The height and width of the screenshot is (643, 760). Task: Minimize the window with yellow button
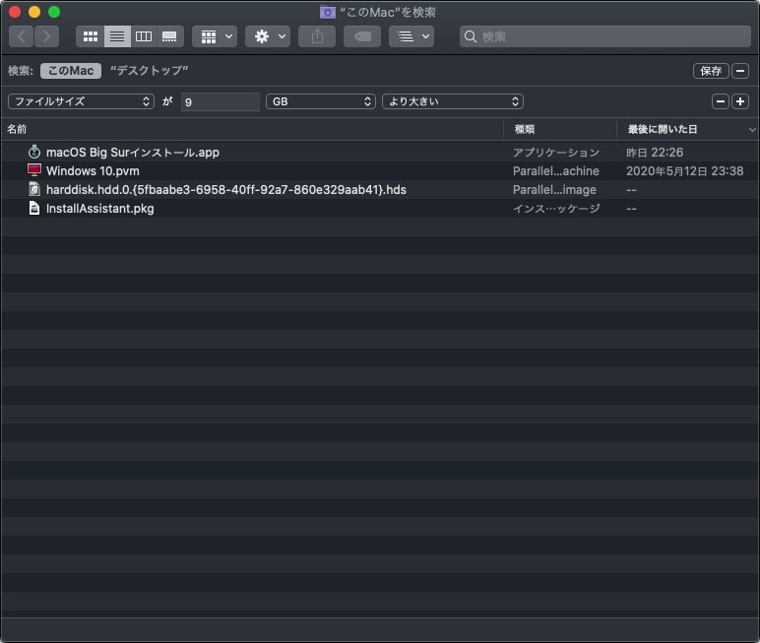pos(34,12)
